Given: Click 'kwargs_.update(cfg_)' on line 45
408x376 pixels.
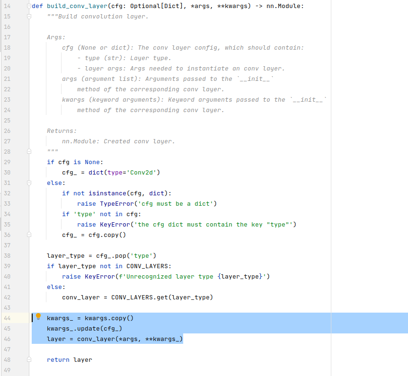Looking at the screenshot, I should coord(84,328).
